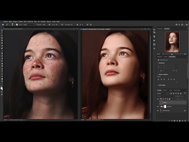189x142 pixels.
Task: Open the Filtro menu
Action: [x=35, y=22]
